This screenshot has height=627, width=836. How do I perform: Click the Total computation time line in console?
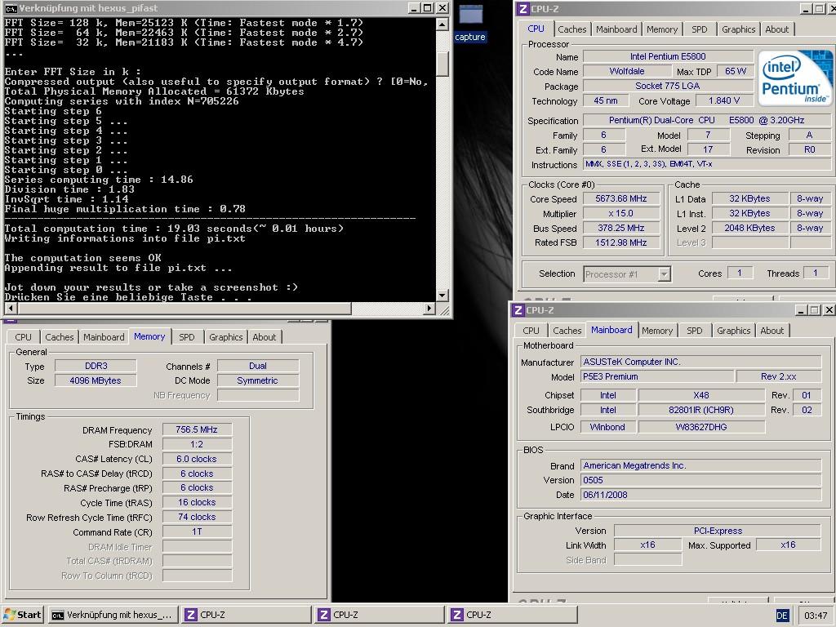tap(175, 229)
